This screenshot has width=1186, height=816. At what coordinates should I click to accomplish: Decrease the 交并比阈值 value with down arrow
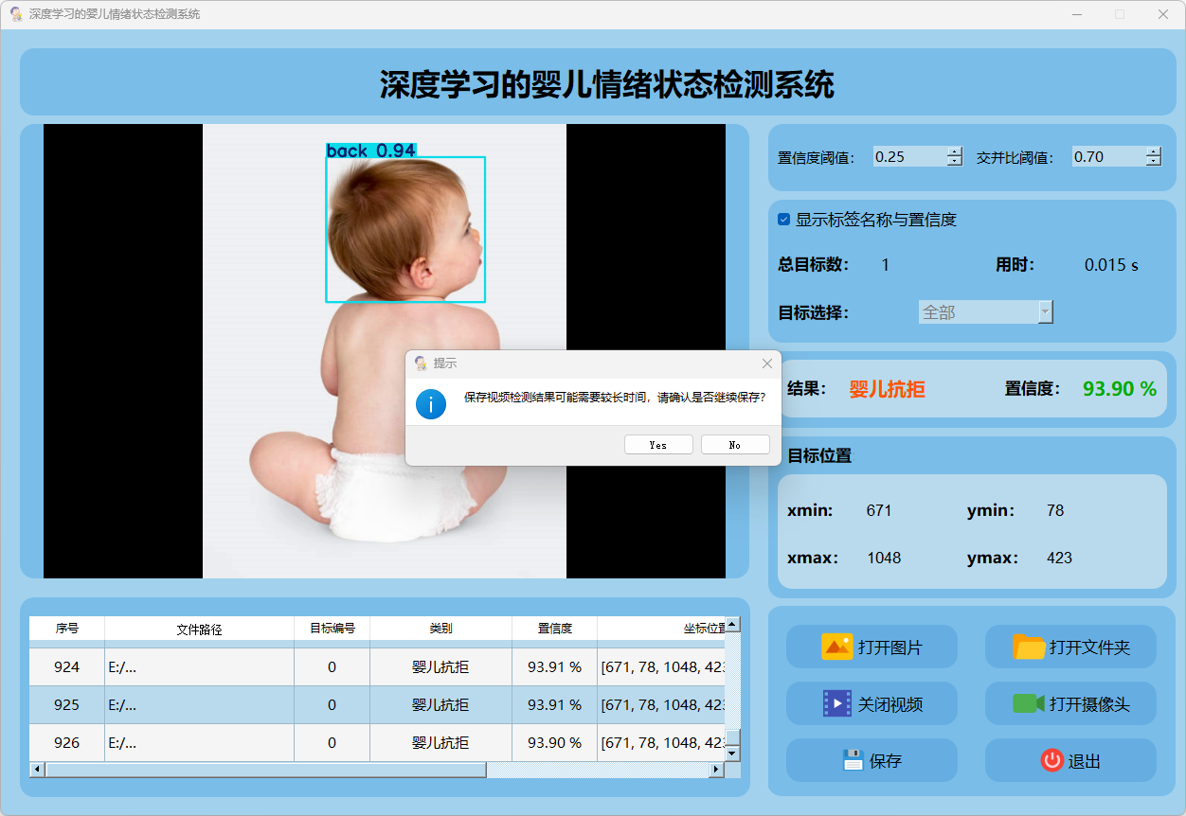[1153, 162]
